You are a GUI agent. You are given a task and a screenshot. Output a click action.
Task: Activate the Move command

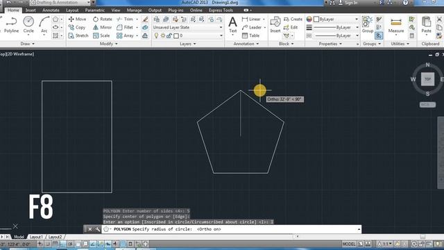[77, 19]
